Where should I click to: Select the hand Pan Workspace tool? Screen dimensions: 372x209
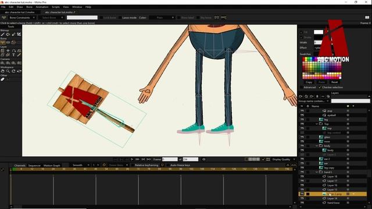[x=3, y=71]
